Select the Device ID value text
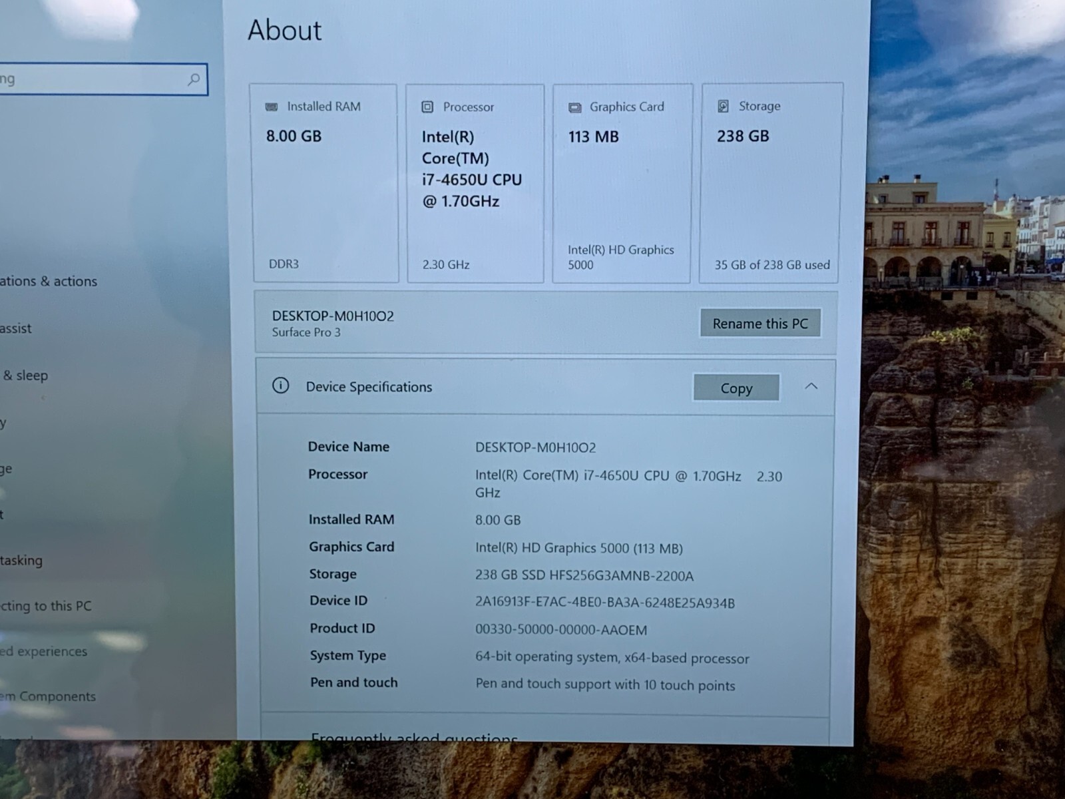Screen dimensions: 1065x799 [605, 603]
